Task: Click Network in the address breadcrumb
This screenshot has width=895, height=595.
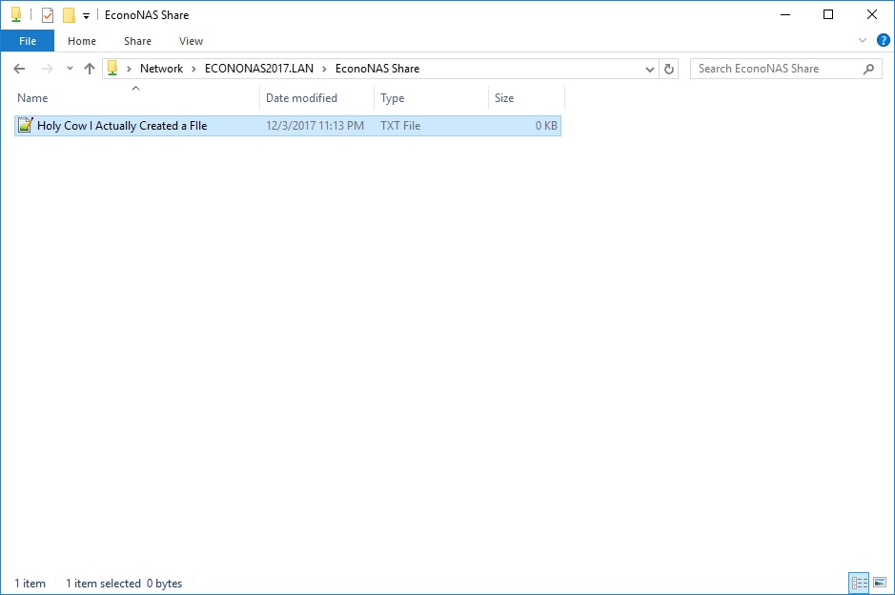Action: 161,69
